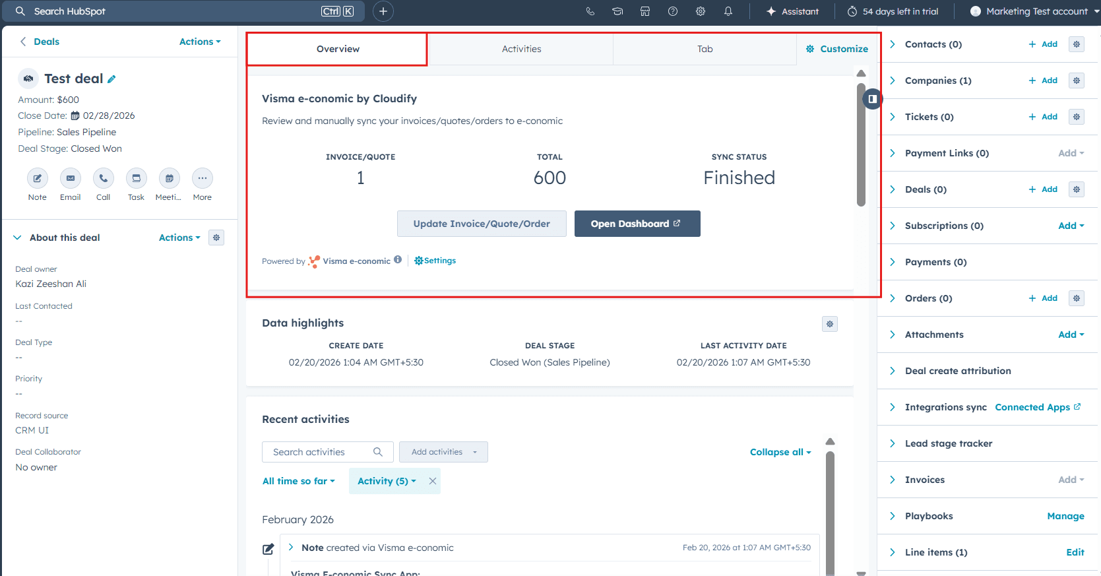1101x576 pixels.
Task: Open the help question mark icon
Action: (673, 11)
